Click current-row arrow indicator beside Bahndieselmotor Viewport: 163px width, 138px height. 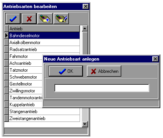(7, 36)
